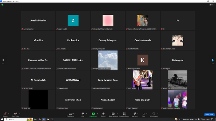
Task: Expand the apps options arrow
Action: [147, 114]
